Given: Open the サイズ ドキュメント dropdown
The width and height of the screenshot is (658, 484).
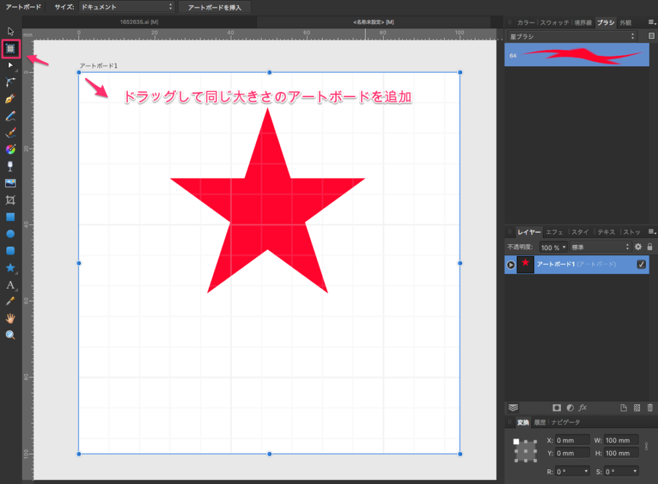Looking at the screenshot, I should pos(126,7).
